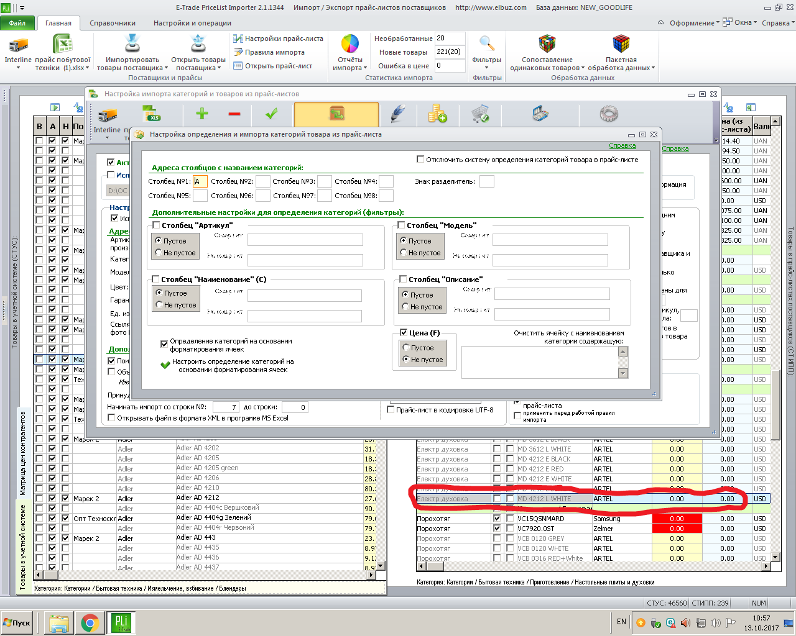Click the red minus delete icon
796x636 pixels.
click(234, 114)
